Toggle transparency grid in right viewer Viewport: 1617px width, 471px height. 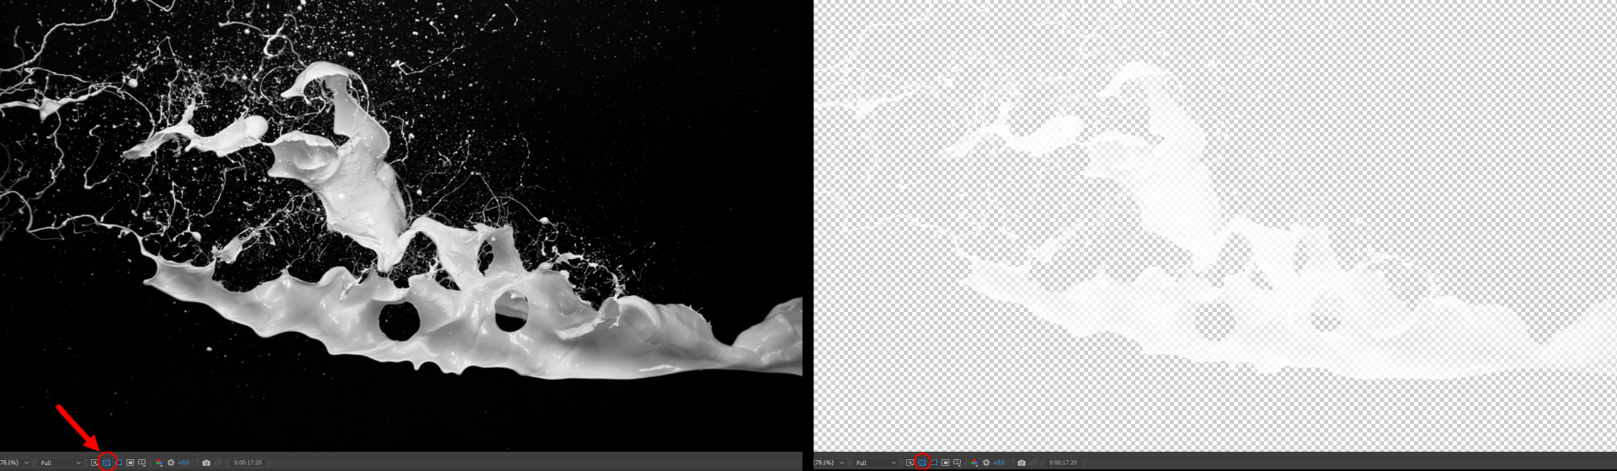click(922, 463)
